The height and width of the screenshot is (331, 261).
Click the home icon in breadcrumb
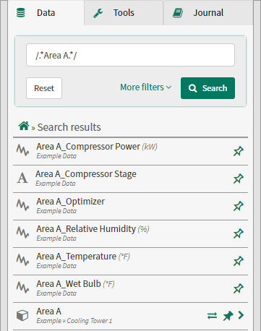pyautogui.click(x=24, y=126)
